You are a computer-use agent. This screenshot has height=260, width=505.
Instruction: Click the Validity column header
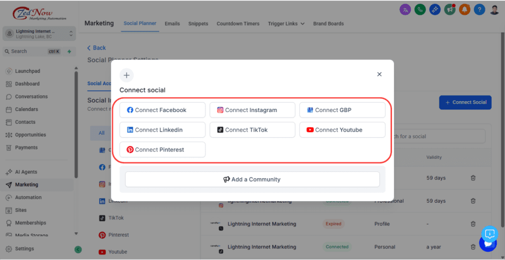434,157
